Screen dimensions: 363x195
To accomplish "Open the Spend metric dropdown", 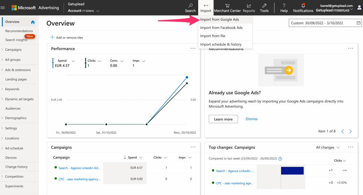I will pos(73,61).
